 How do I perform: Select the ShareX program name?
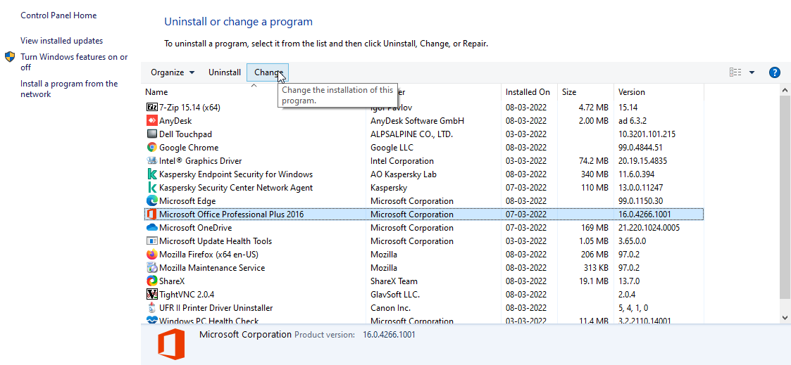(x=172, y=281)
